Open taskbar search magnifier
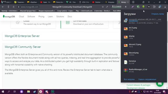 (x=9, y=92)
